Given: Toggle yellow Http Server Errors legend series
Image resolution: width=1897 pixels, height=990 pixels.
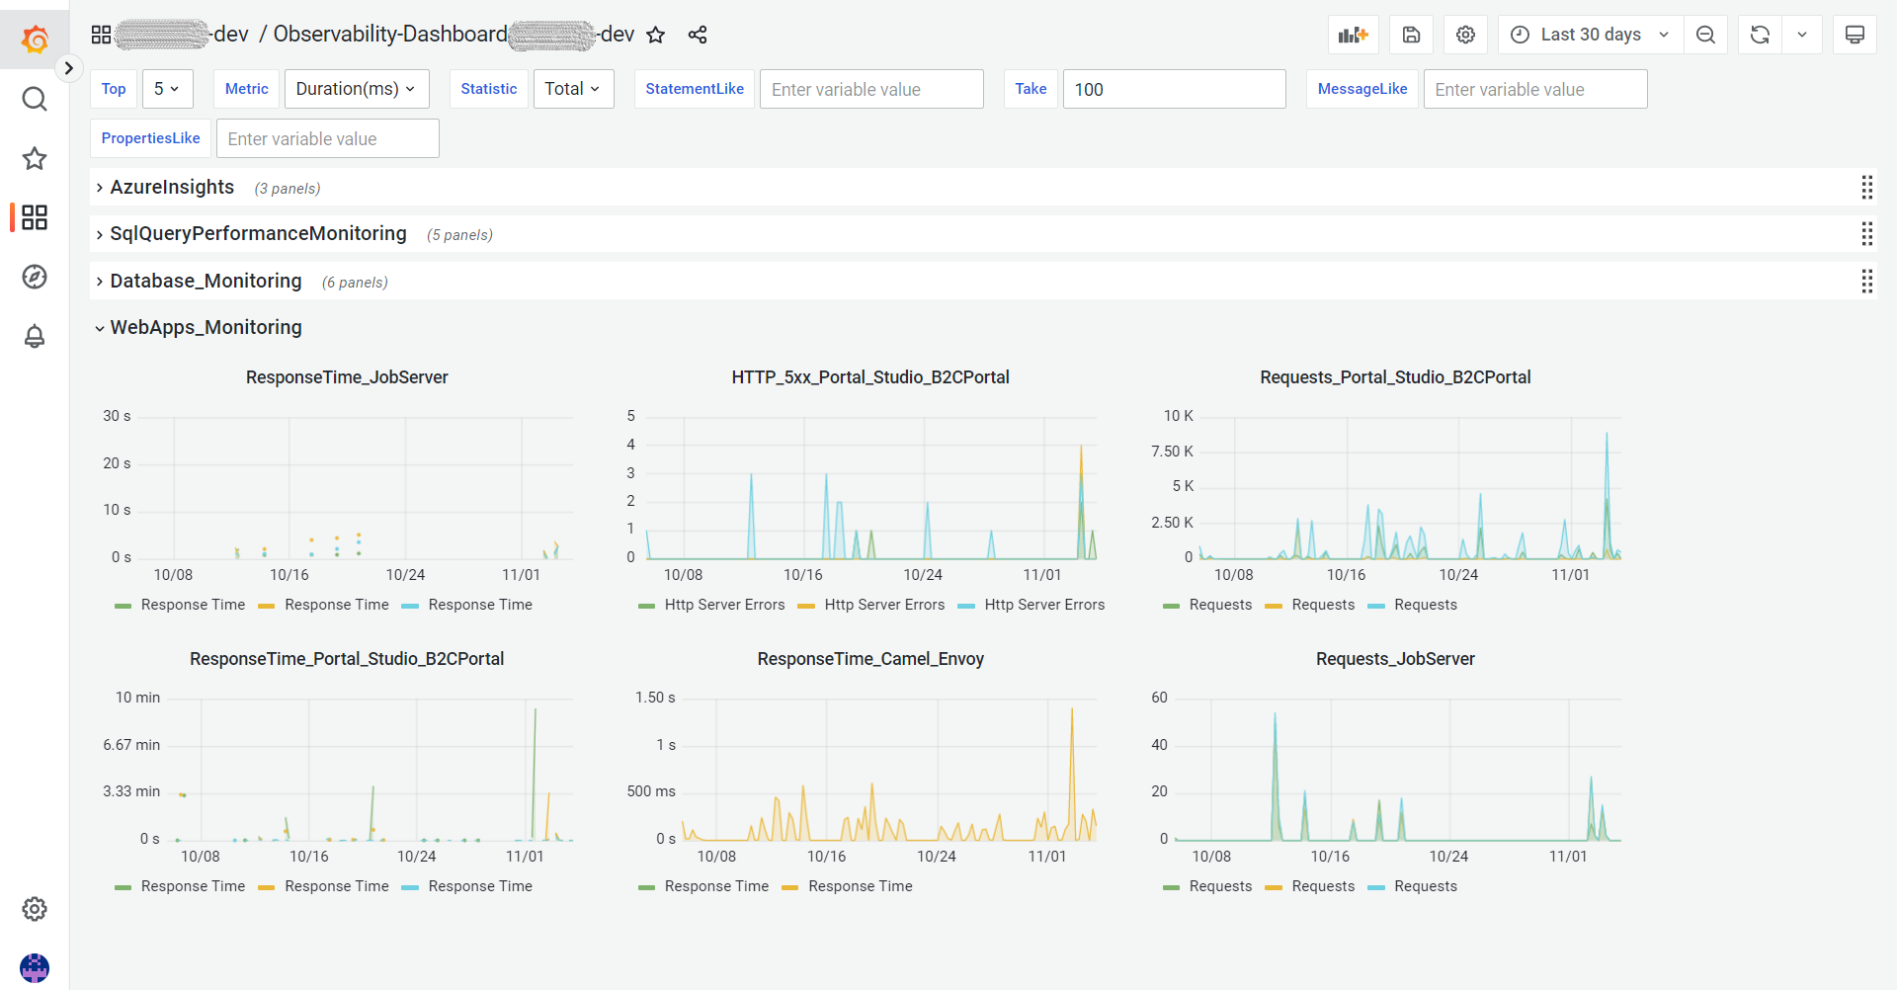Looking at the screenshot, I should (x=883, y=605).
